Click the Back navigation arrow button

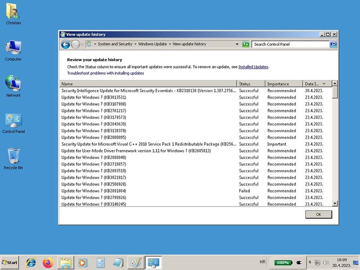pyautogui.click(x=65, y=44)
